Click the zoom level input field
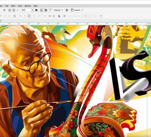Screen dimensions: 151x137 (26, 10)
